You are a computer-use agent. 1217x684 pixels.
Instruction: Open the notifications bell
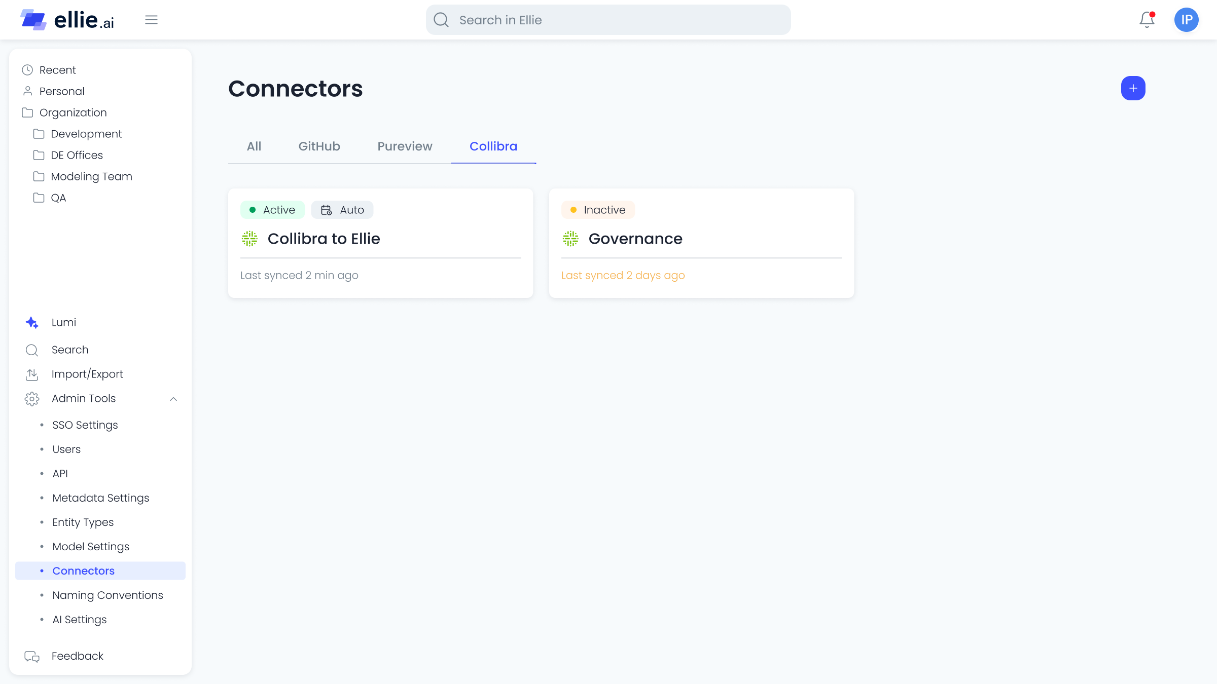pyautogui.click(x=1147, y=20)
